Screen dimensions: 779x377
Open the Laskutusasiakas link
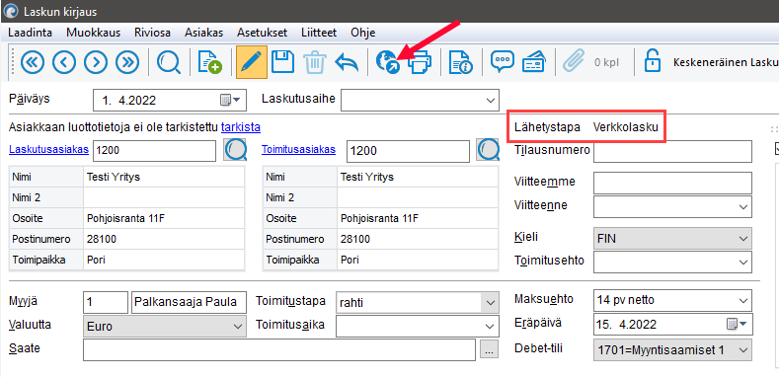click(x=48, y=149)
